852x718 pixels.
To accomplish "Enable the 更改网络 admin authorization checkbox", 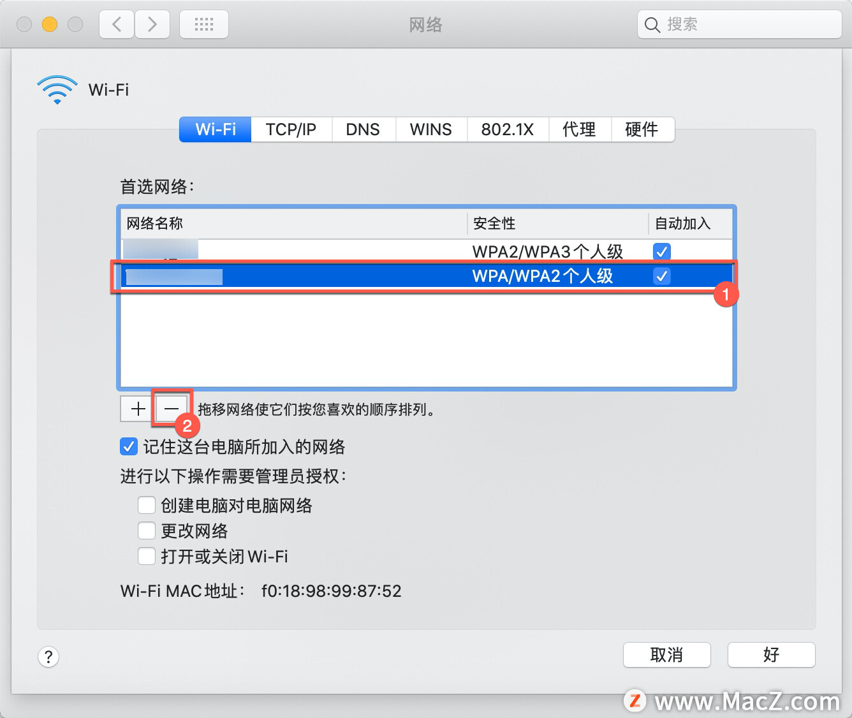I will [146, 531].
